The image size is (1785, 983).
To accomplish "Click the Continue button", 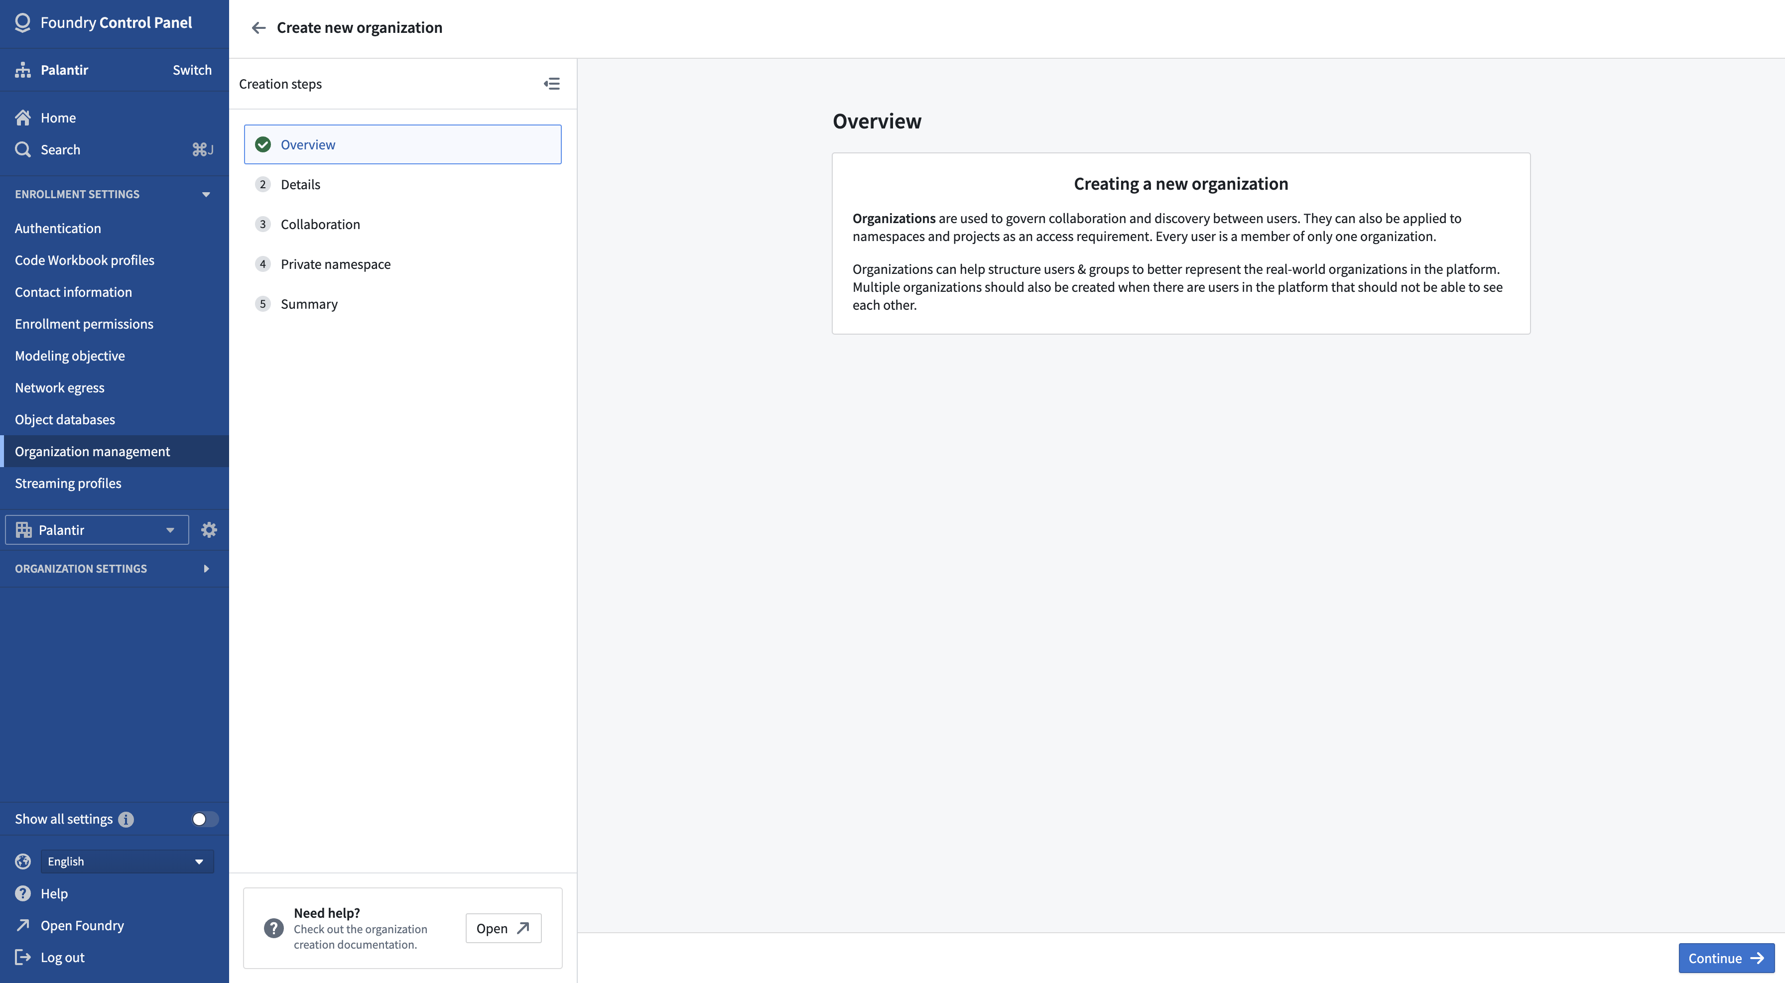I will tap(1726, 958).
